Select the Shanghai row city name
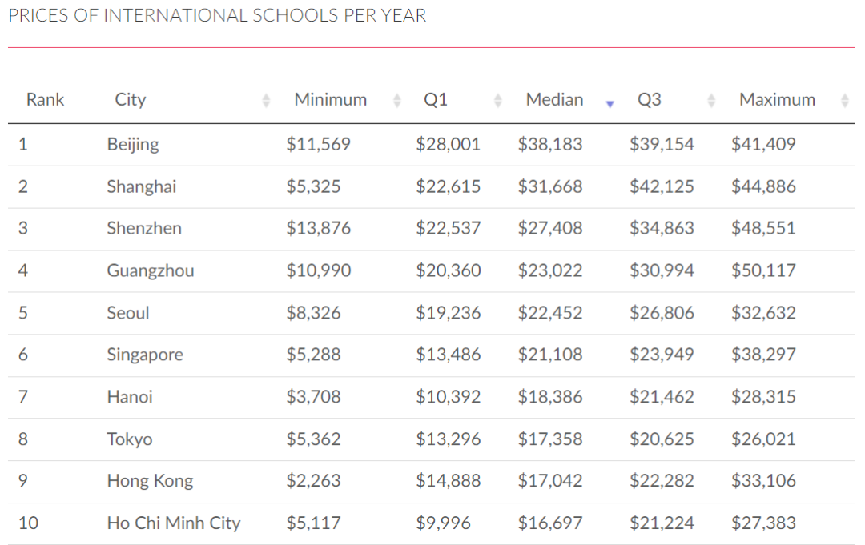The image size is (865, 545). pos(141,186)
